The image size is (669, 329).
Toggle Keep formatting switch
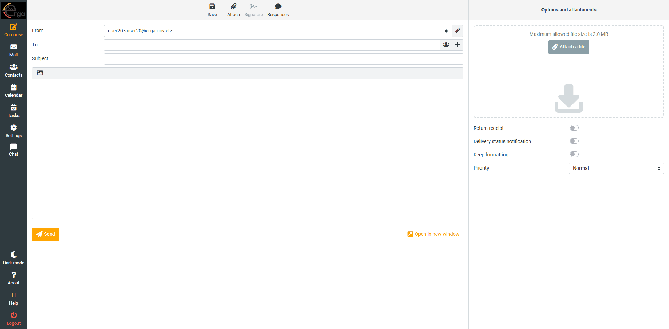(574, 154)
